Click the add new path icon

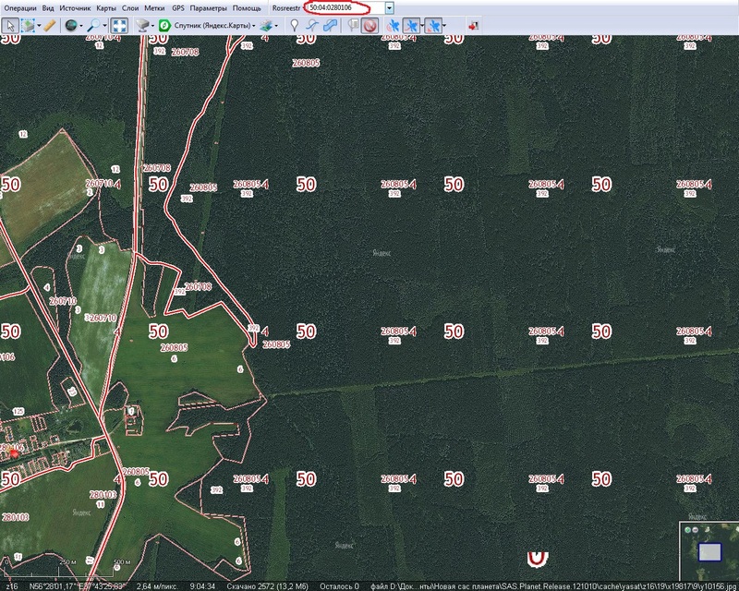pyautogui.click(x=311, y=26)
